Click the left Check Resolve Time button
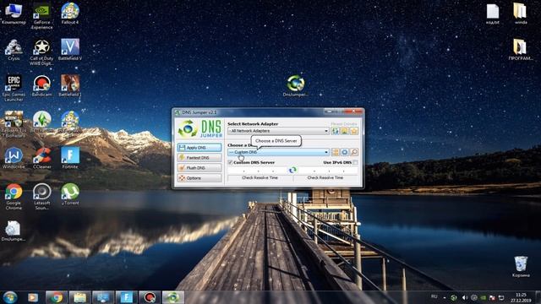The image size is (541, 304). coord(260,178)
